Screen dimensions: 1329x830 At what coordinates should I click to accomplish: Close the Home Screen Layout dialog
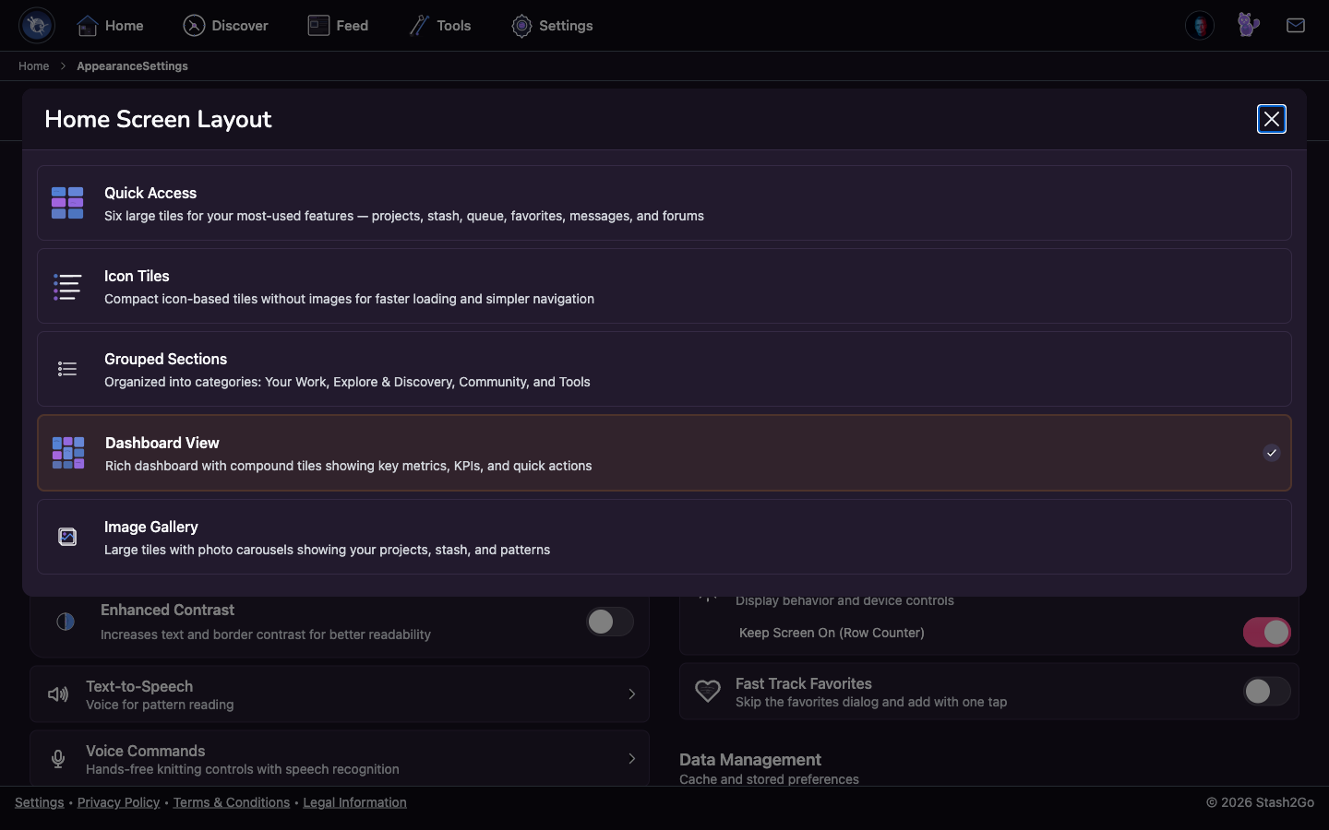tap(1272, 119)
